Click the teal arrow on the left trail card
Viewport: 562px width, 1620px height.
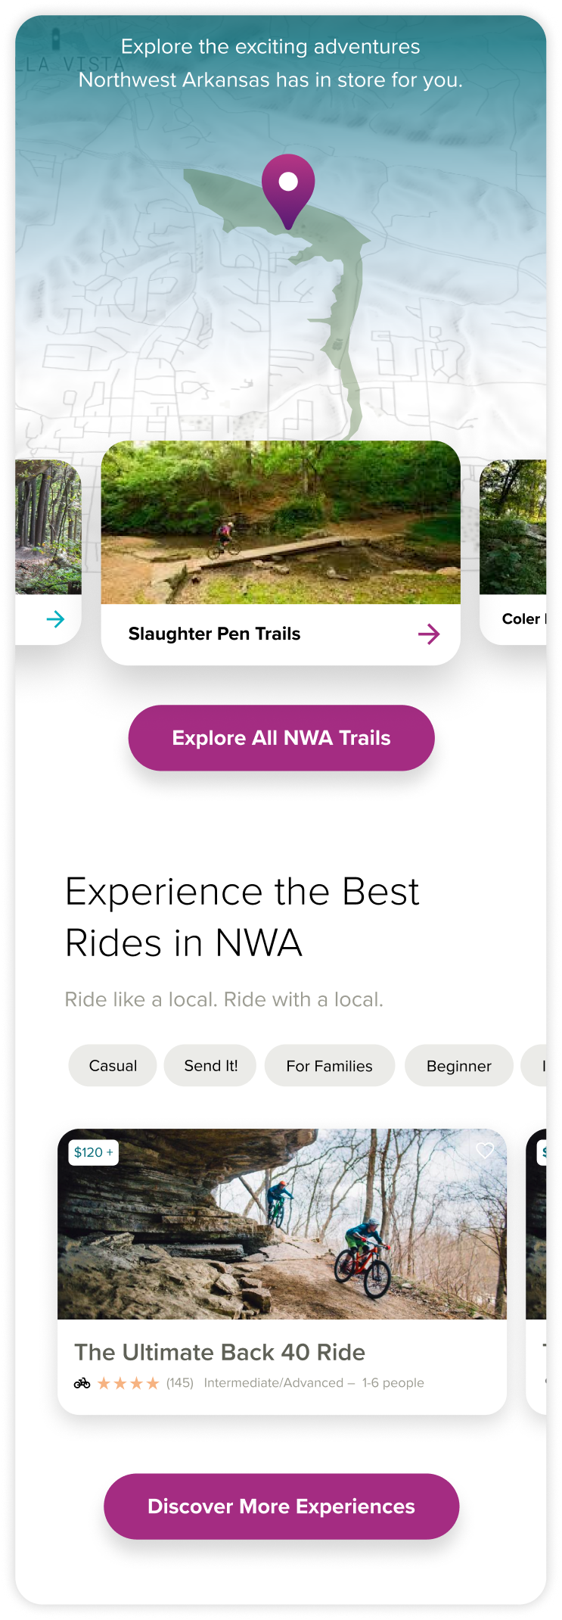(55, 619)
